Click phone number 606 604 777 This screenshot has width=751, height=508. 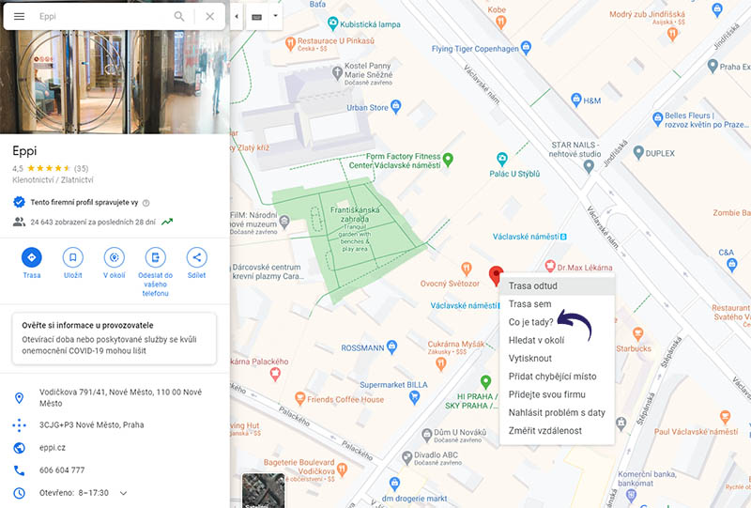coord(62,470)
